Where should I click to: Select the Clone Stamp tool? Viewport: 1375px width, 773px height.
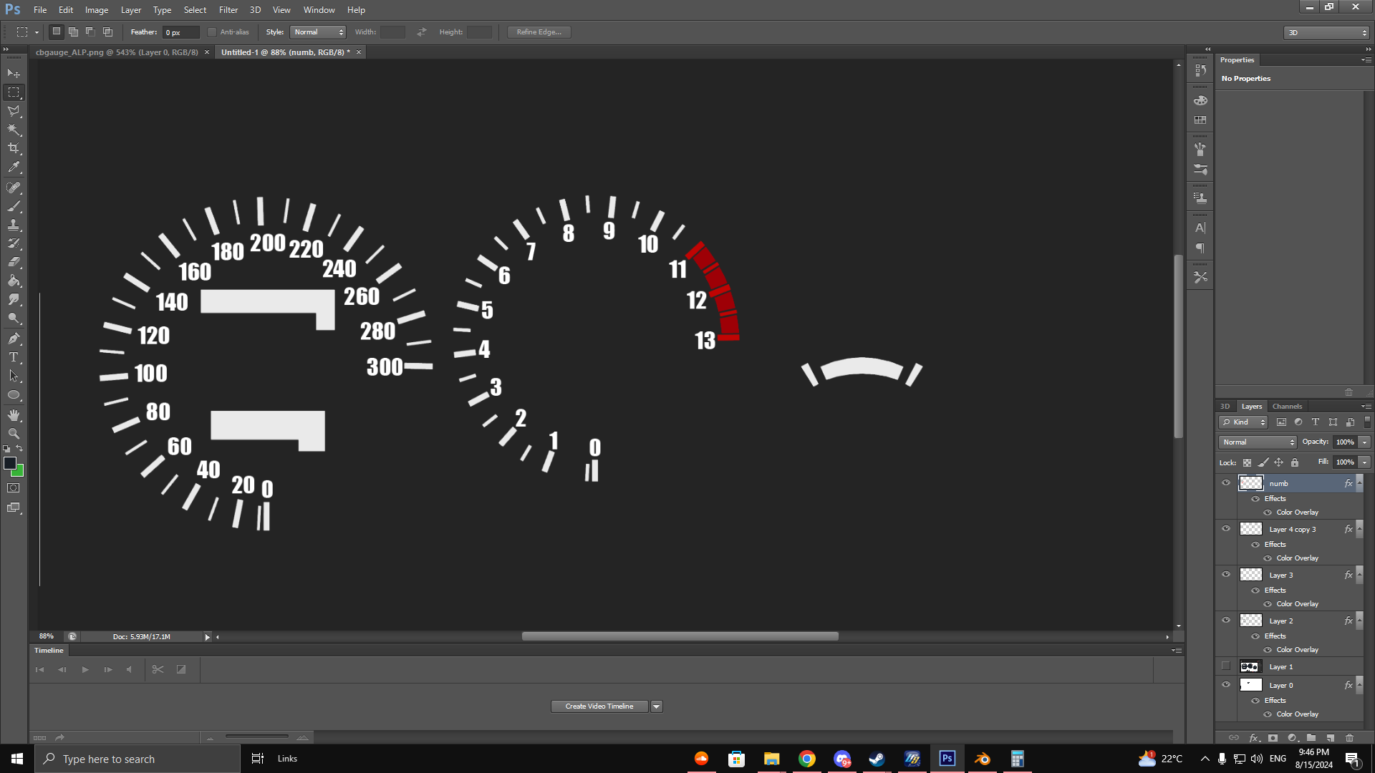14,225
